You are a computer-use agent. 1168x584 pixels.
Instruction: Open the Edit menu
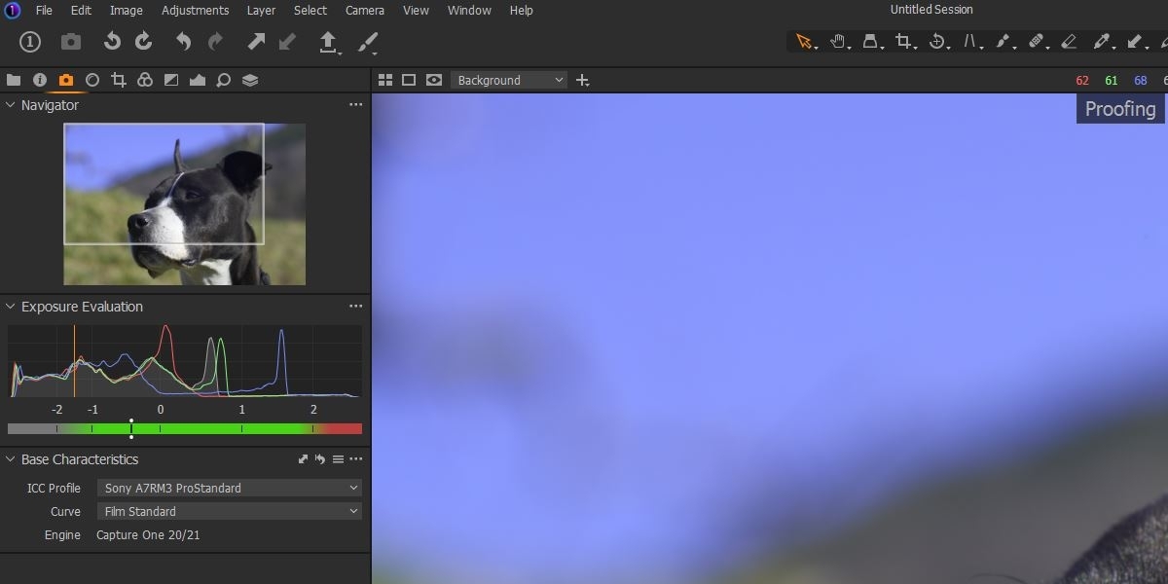pos(81,10)
